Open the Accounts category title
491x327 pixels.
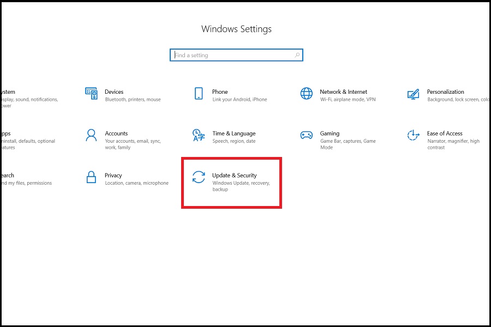[x=116, y=134]
